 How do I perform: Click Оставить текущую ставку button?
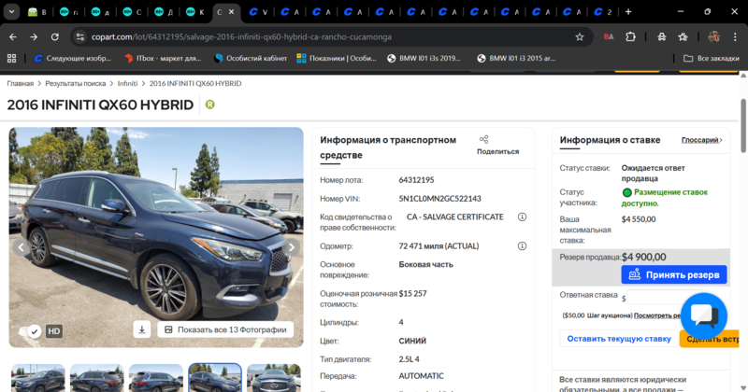click(x=619, y=339)
